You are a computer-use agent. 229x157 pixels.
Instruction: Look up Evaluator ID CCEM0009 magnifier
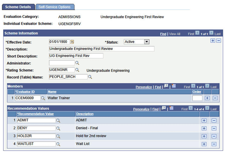pos(43,98)
